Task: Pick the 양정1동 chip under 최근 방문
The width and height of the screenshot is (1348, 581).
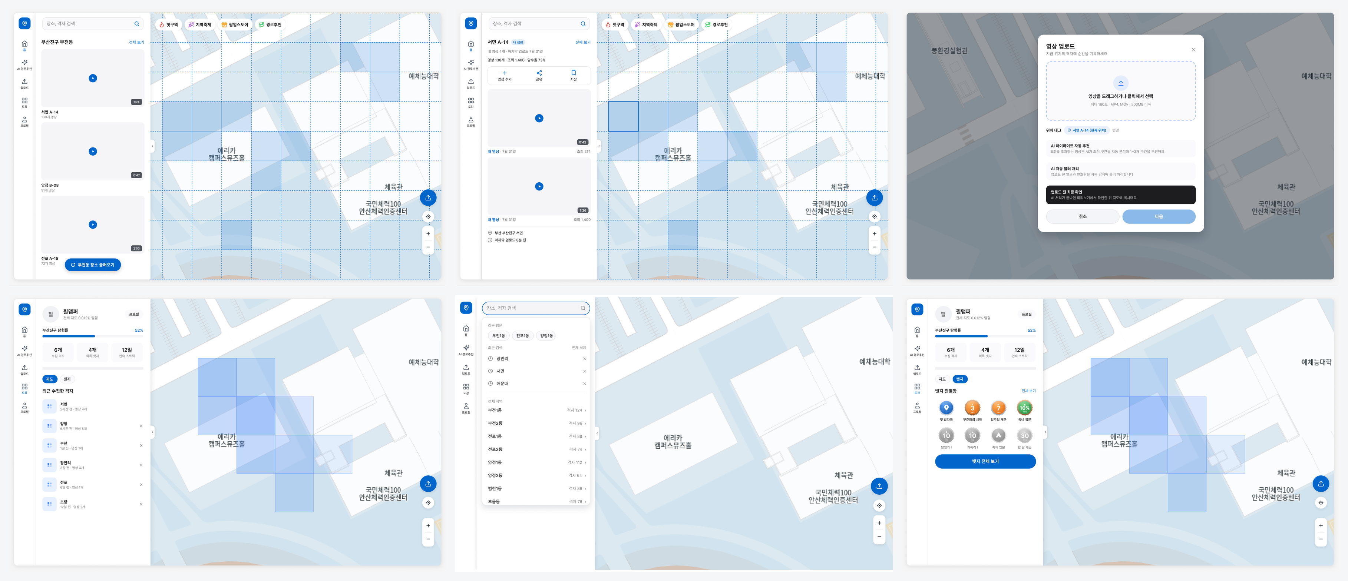Action: click(546, 336)
